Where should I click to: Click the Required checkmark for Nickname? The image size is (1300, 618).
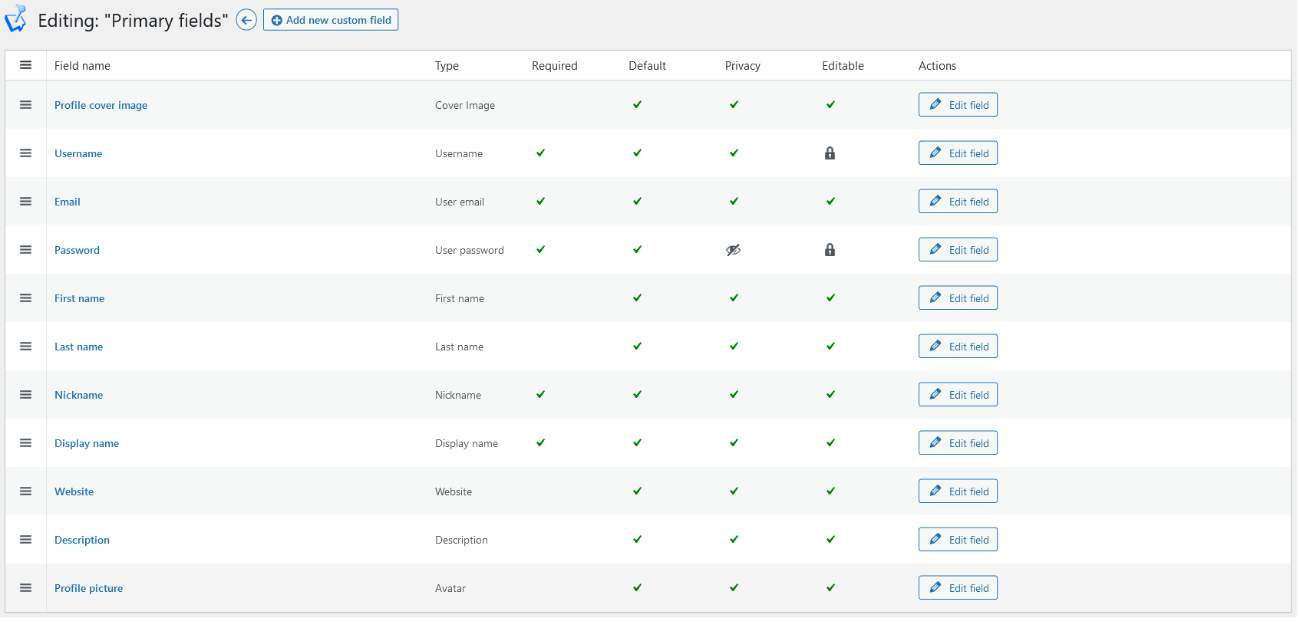tap(541, 394)
